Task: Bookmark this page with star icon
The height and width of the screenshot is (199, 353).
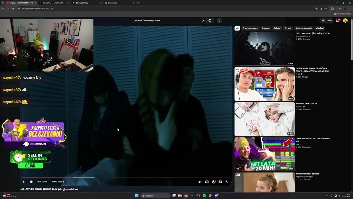Action: point(325,9)
